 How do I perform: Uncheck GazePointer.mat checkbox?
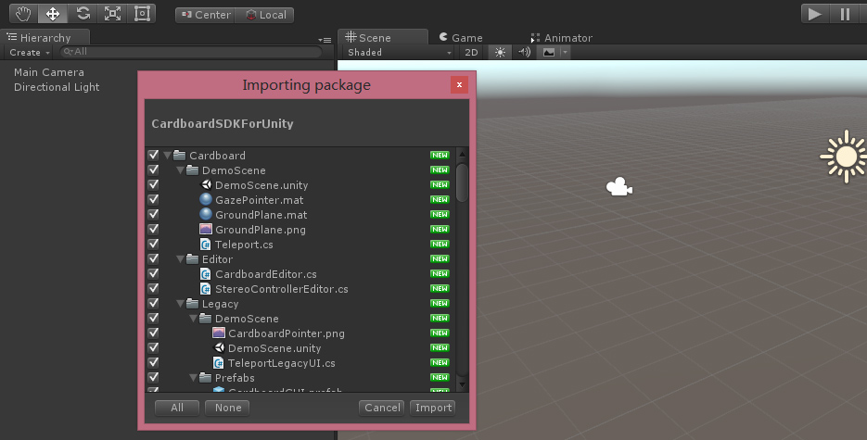tap(153, 200)
